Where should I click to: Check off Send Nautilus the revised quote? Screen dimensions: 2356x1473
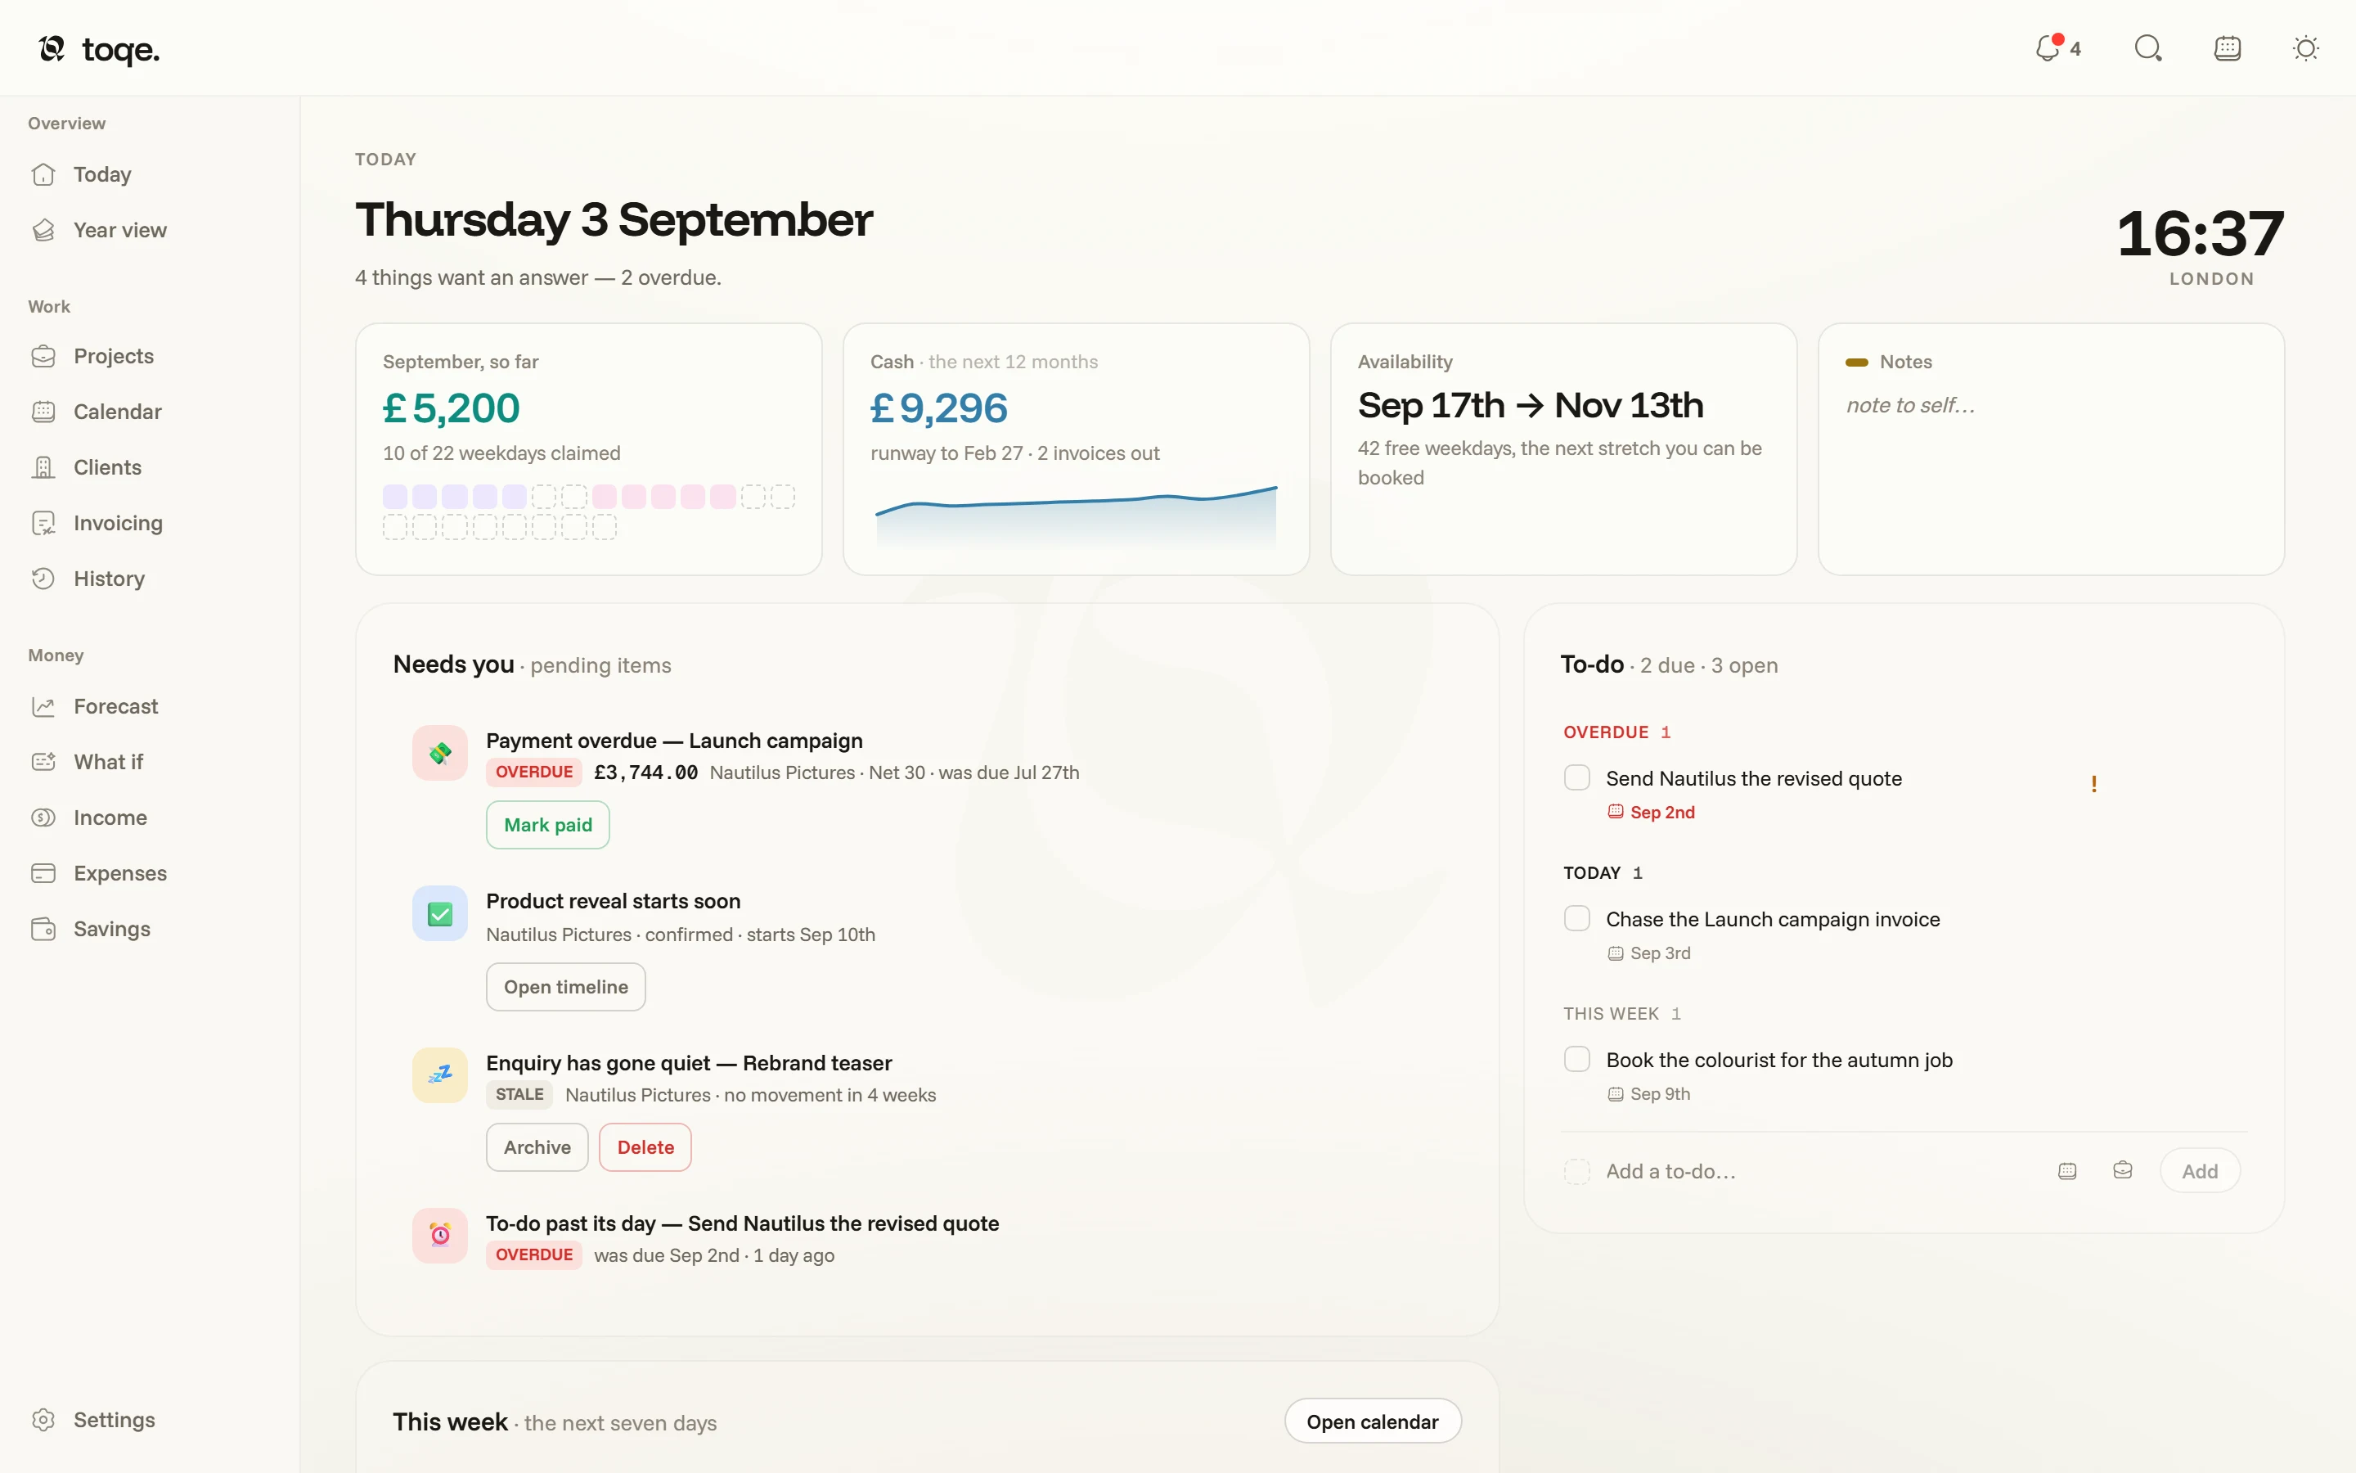point(1577,777)
